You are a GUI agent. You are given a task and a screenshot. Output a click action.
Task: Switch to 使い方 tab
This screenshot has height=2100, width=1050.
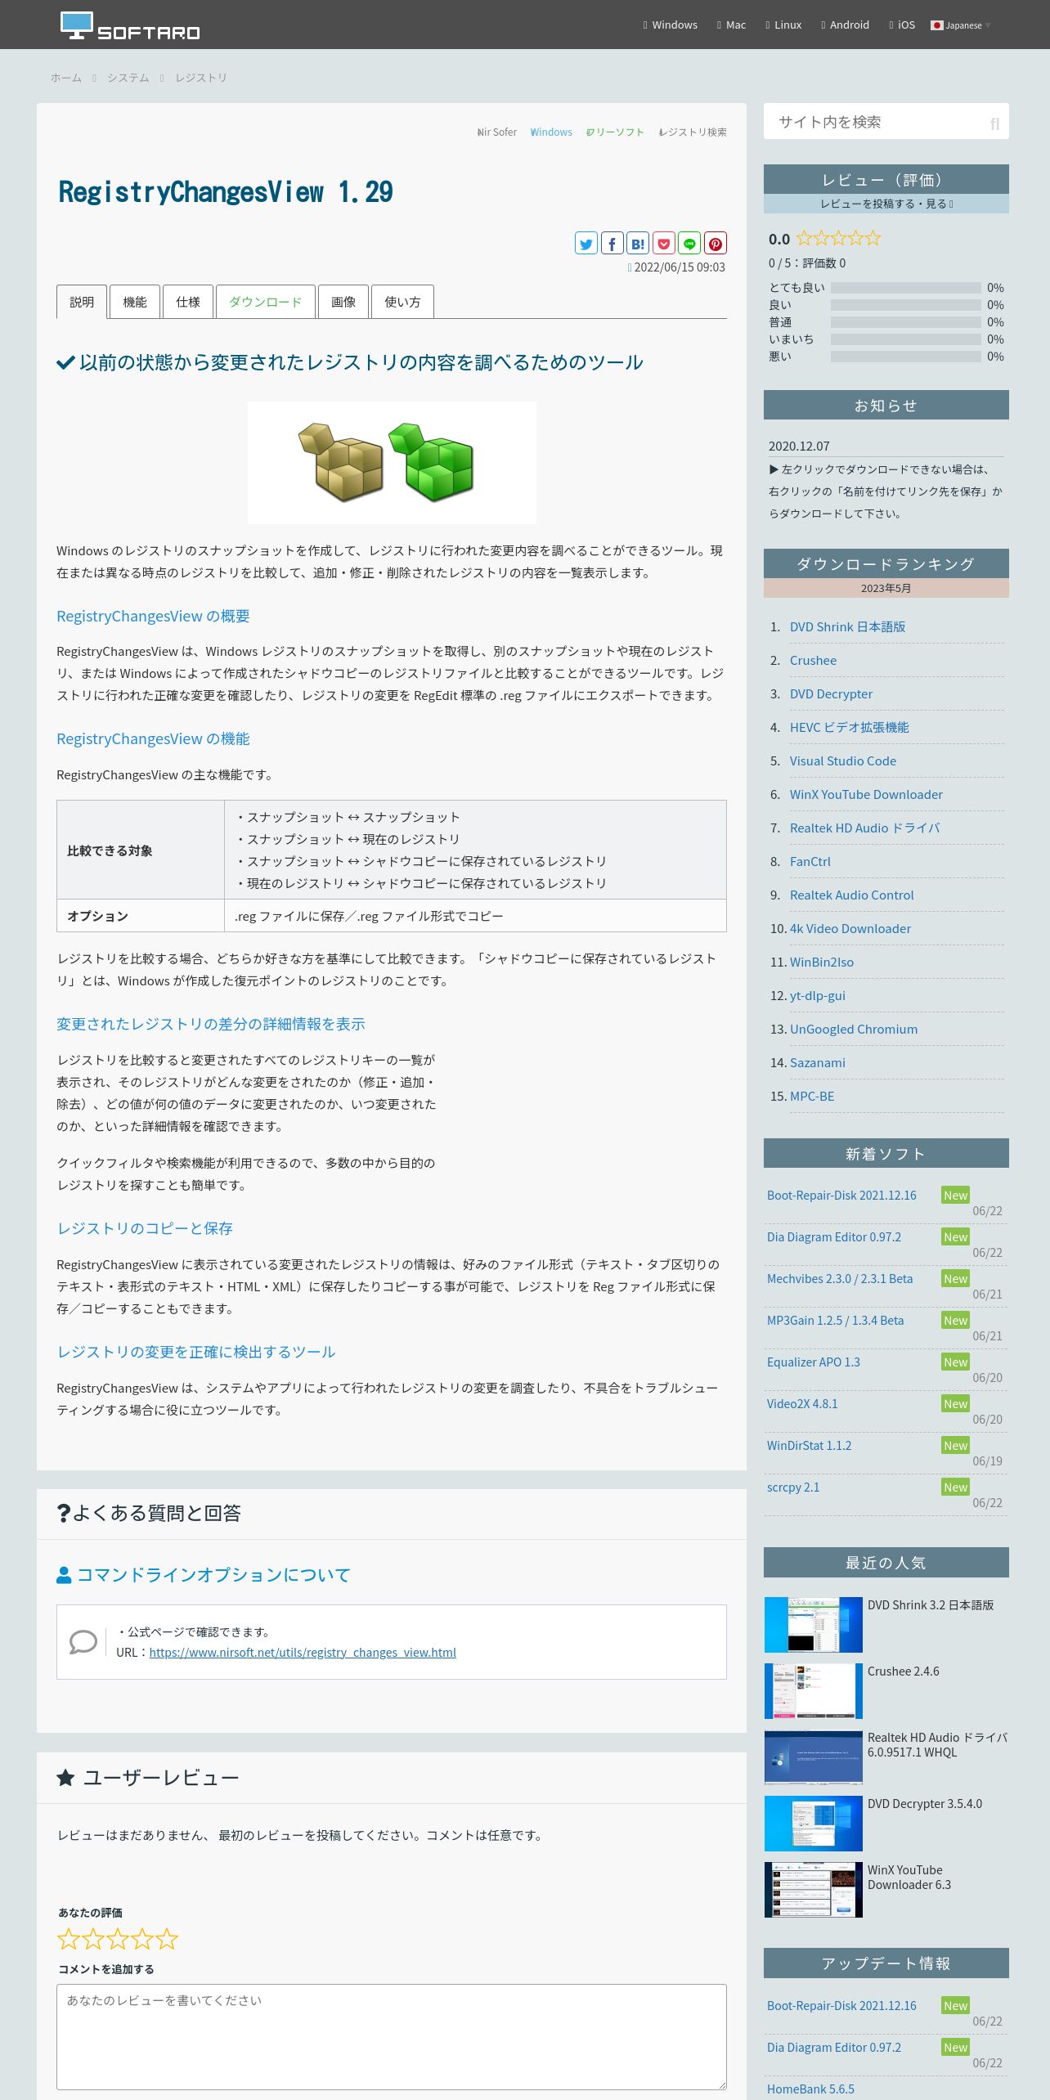pos(402,302)
